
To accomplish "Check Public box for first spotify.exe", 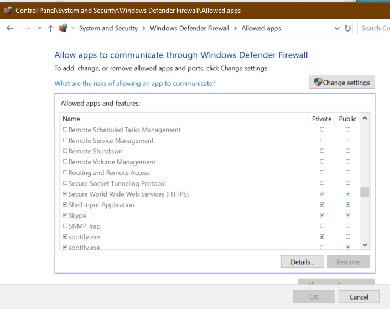I will [348, 236].
